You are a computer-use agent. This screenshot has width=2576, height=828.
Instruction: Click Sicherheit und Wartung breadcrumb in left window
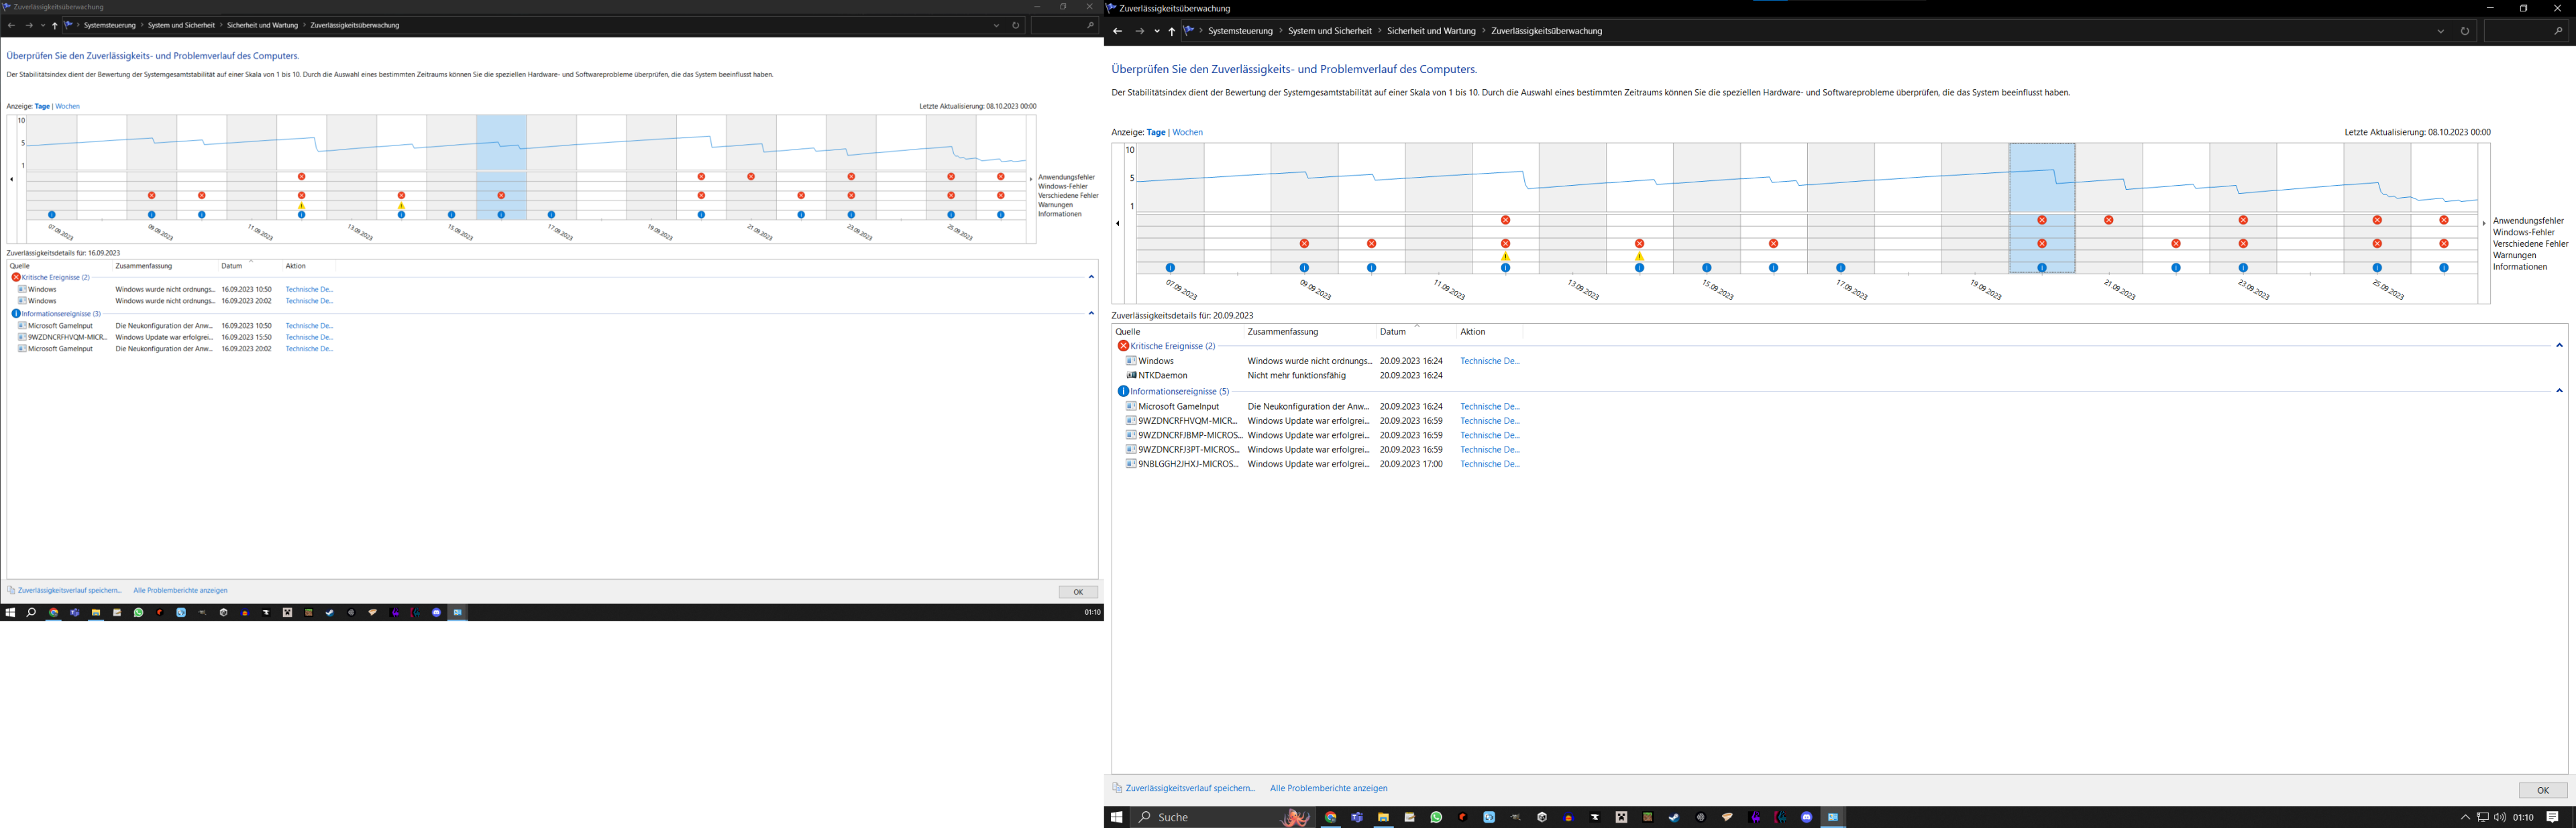tap(262, 25)
